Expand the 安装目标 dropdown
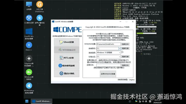186x104 pixels. [x=120, y=48]
